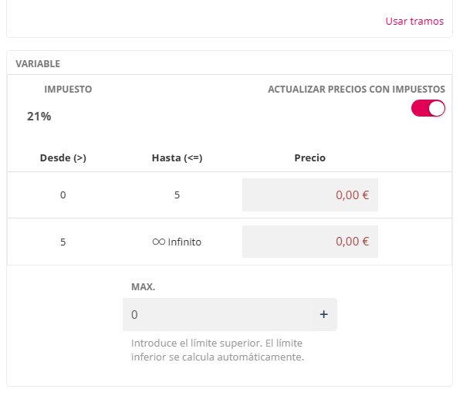Click the price field for range 0 to 5
This screenshot has height=396, width=463.
tap(309, 195)
